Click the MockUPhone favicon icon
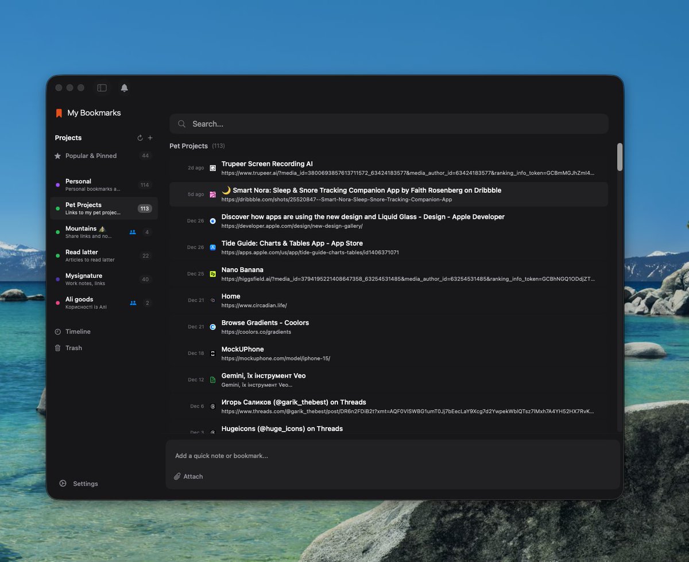Image resolution: width=689 pixels, height=562 pixels. [x=212, y=353]
